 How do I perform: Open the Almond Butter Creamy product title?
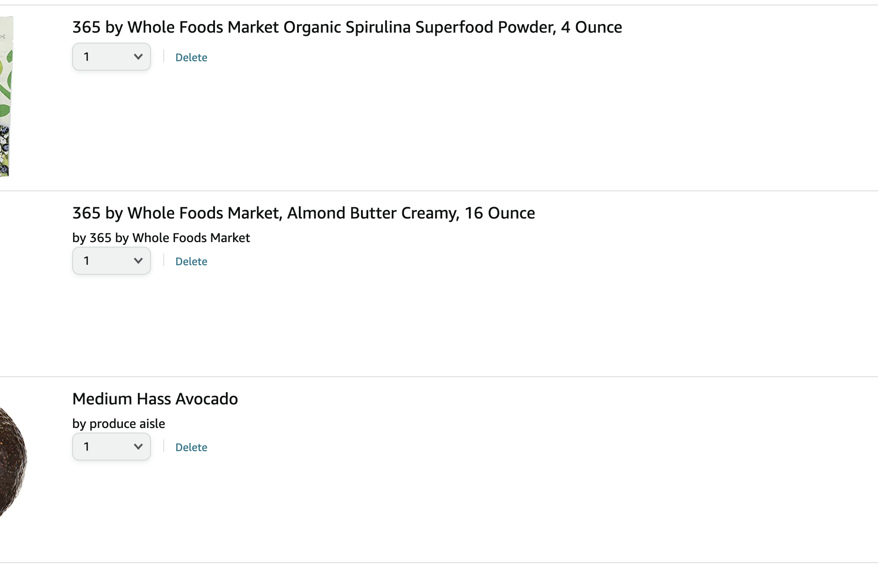pos(304,213)
